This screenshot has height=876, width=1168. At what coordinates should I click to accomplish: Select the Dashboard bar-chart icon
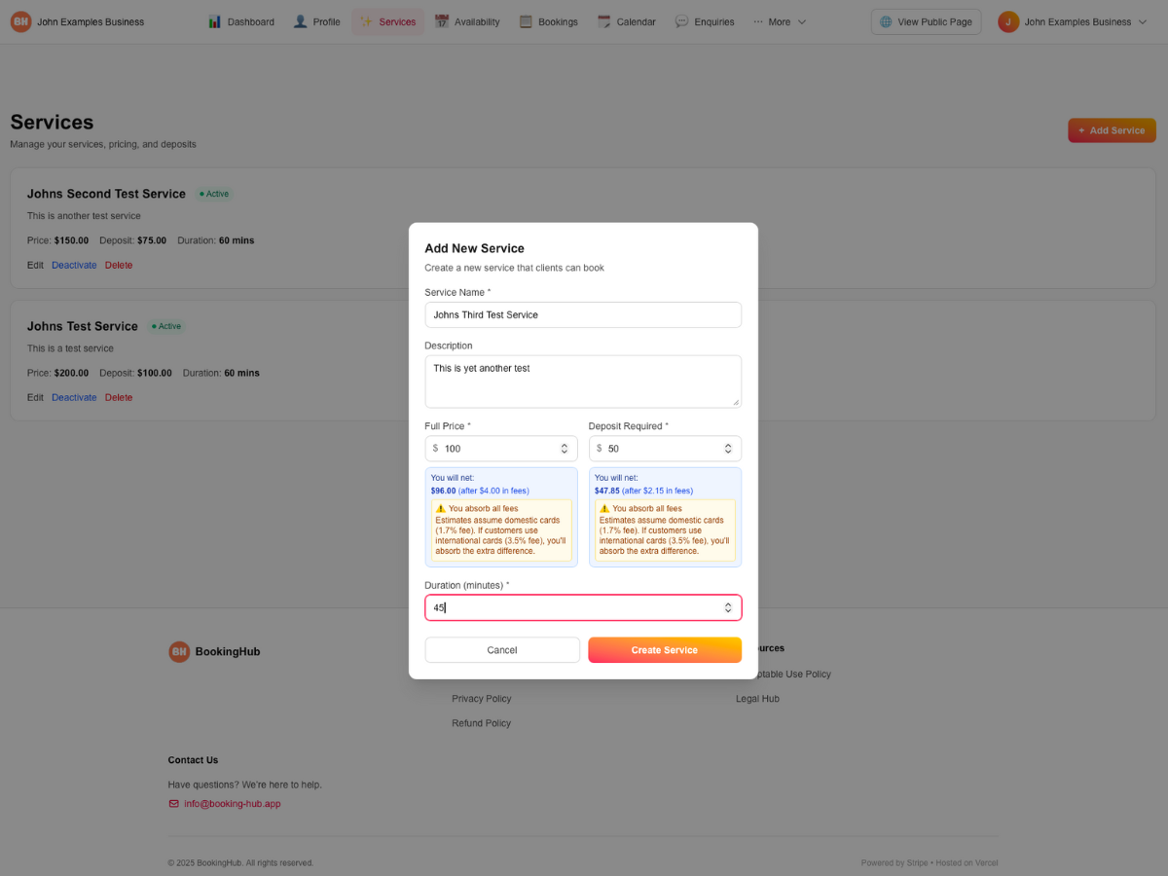tap(213, 21)
